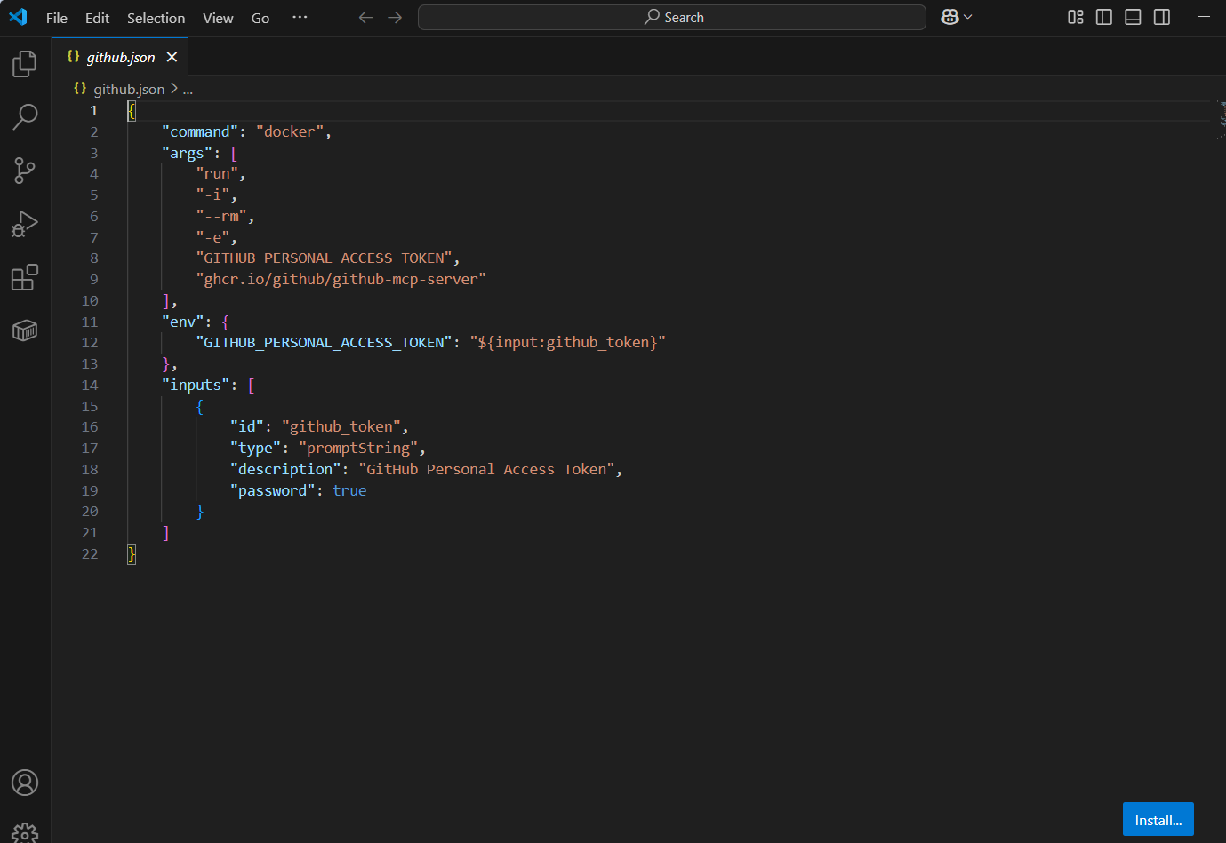Open the Source Control view
This screenshot has width=1226, height=843.
coord(25,170)
